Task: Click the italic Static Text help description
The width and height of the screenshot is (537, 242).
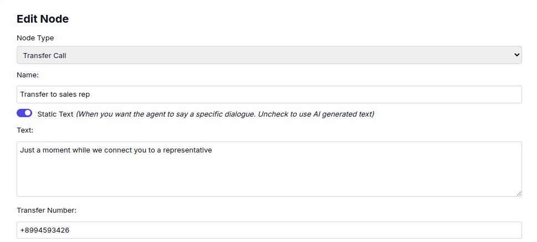Action: coord(225,114)
